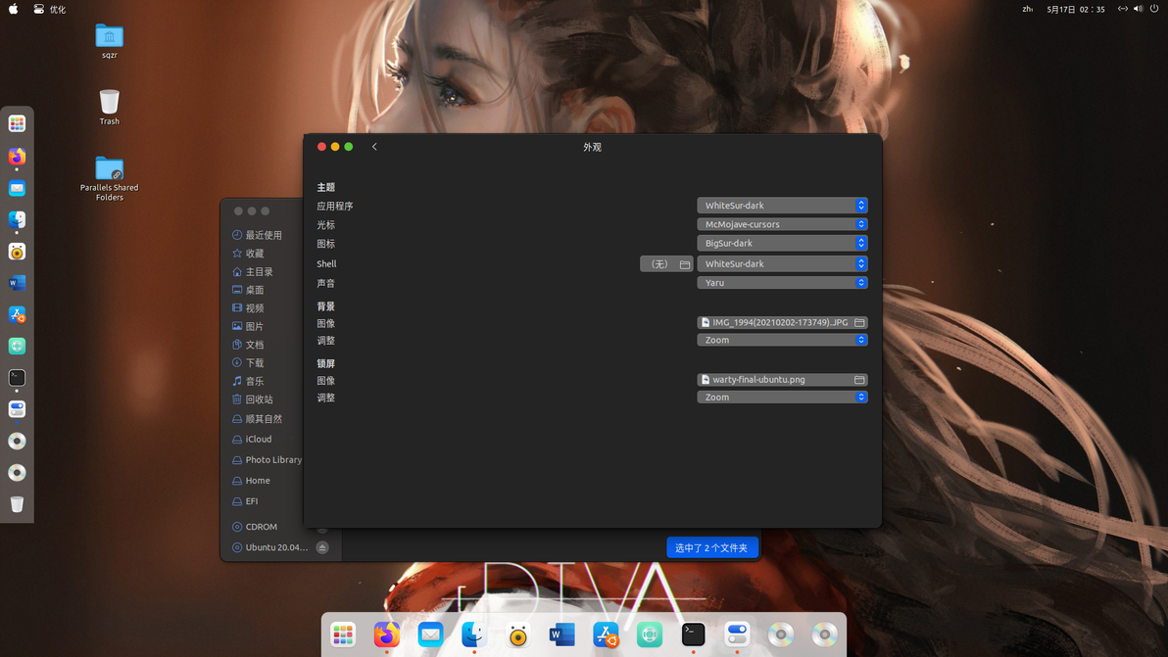Open the 优化 menu in top bar
Viewport: 1168px width, 657px height.
58,10
